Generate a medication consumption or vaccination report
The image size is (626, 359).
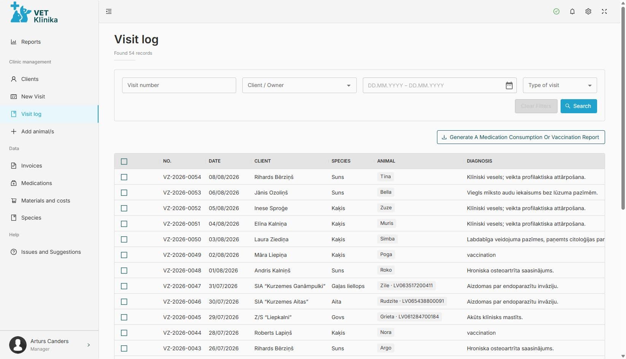point(521,137)
